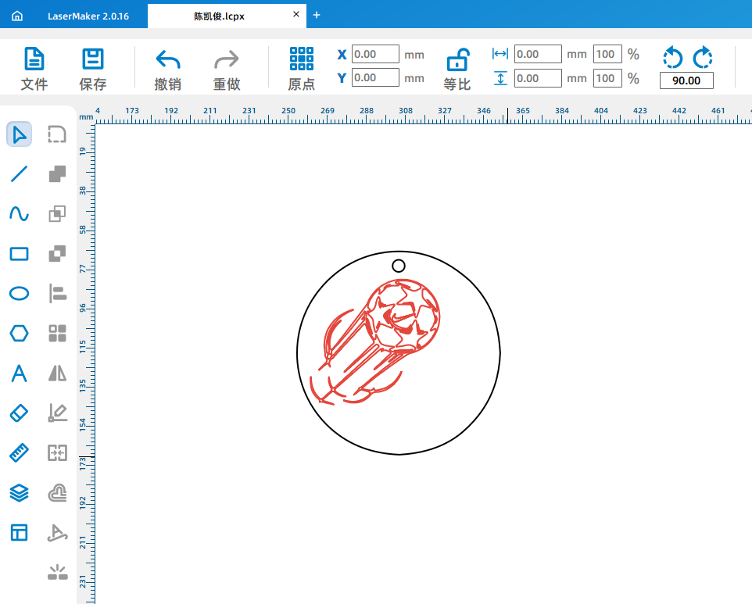Select the eraser tool

[x=19, y=413]
